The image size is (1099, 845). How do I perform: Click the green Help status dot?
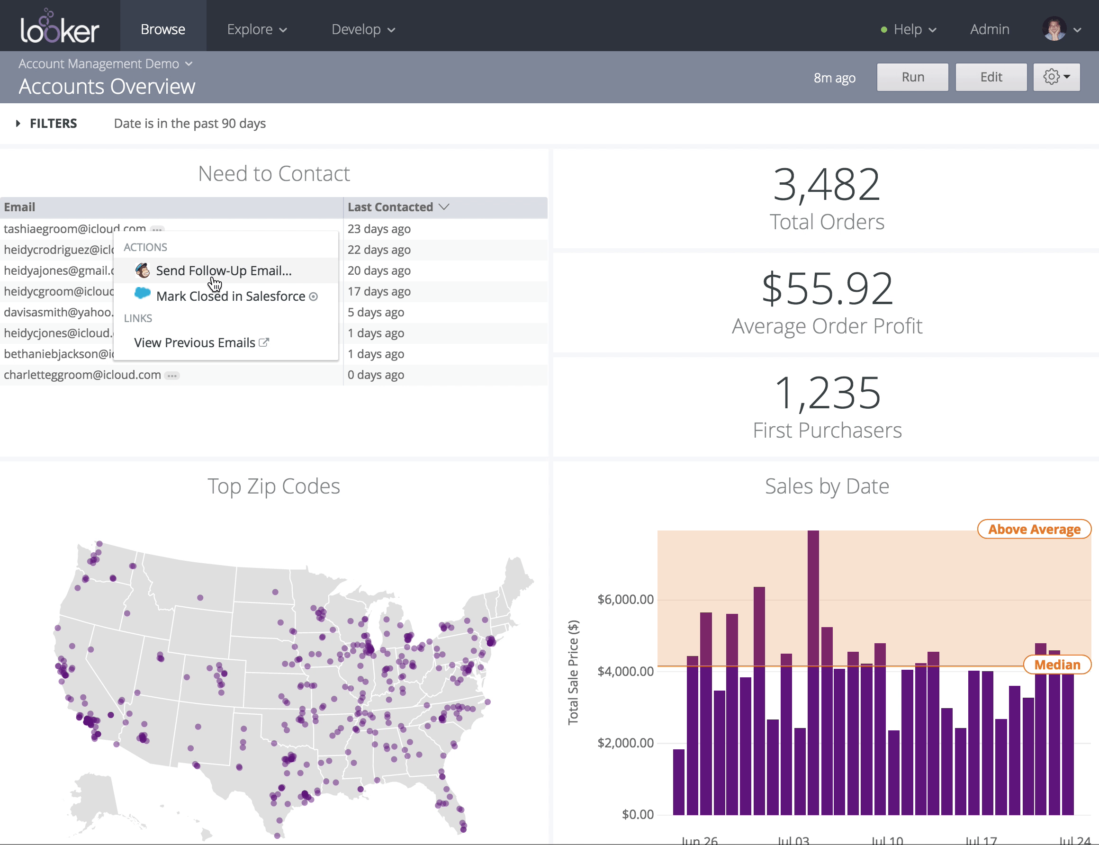pyautogui.click(x=884, y=30)
